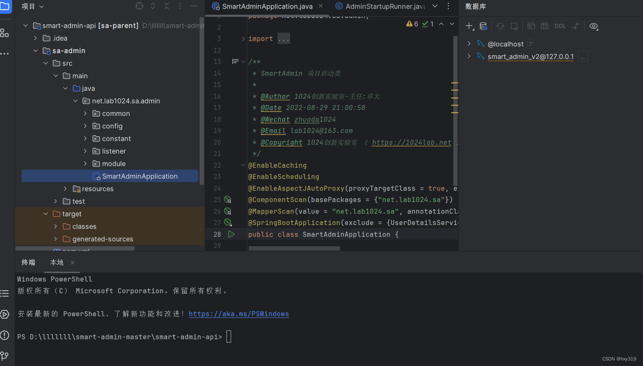Viewport: 643px width, 366px height.
Task: Refresh the database tree
Action: (500, 26)
